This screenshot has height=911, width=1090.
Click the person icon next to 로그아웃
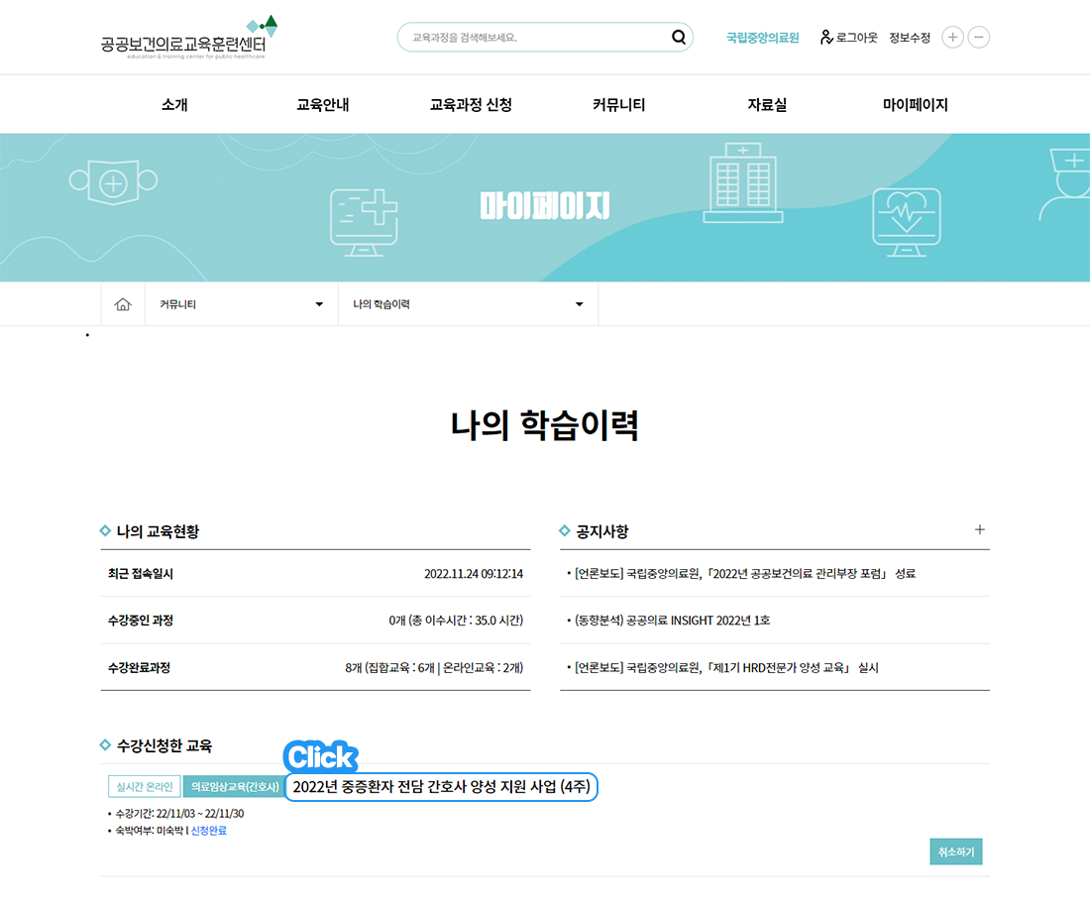825,37
